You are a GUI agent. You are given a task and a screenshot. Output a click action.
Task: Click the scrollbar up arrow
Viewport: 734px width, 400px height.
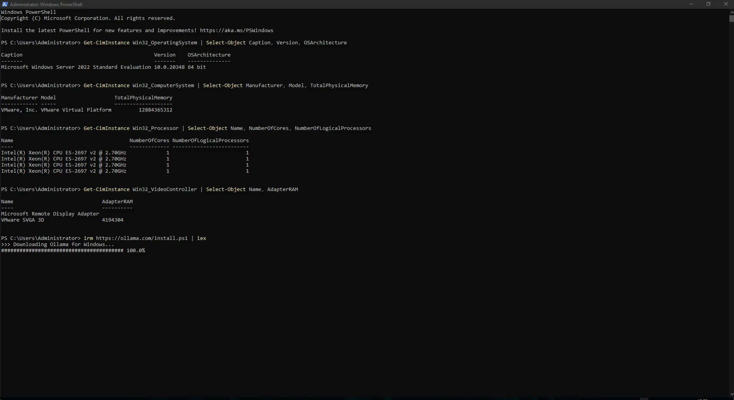[x=731, y=12]
